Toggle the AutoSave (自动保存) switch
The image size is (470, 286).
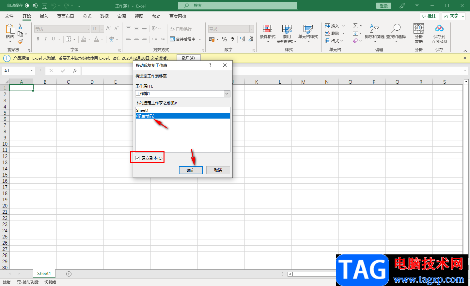(x=31, y=6)
